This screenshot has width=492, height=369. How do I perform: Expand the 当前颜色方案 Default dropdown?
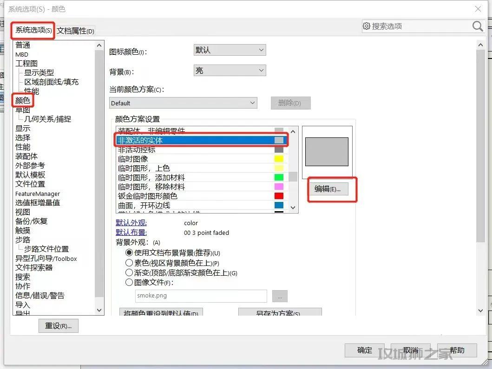point(184,103)
